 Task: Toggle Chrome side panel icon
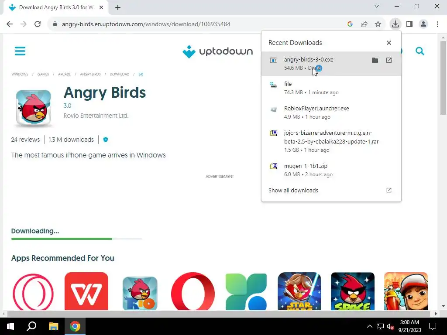409,24
